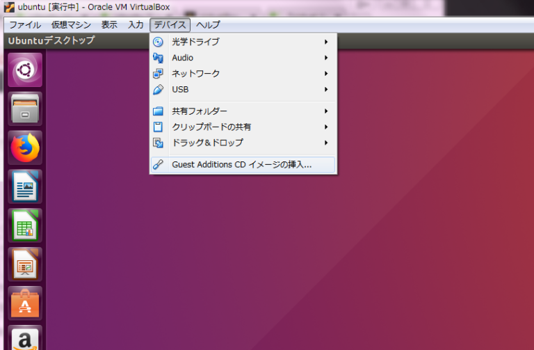Choose the USB menu entry

click(180, 90)
